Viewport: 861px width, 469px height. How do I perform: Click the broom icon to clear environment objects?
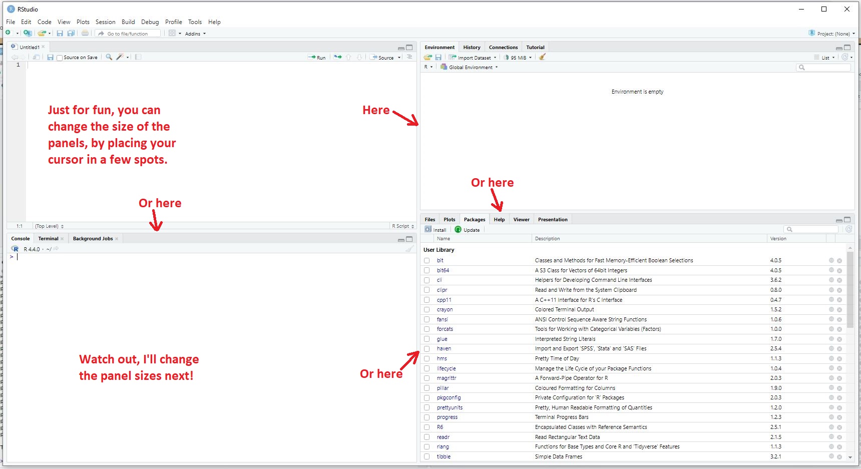[x=542, y=58]
